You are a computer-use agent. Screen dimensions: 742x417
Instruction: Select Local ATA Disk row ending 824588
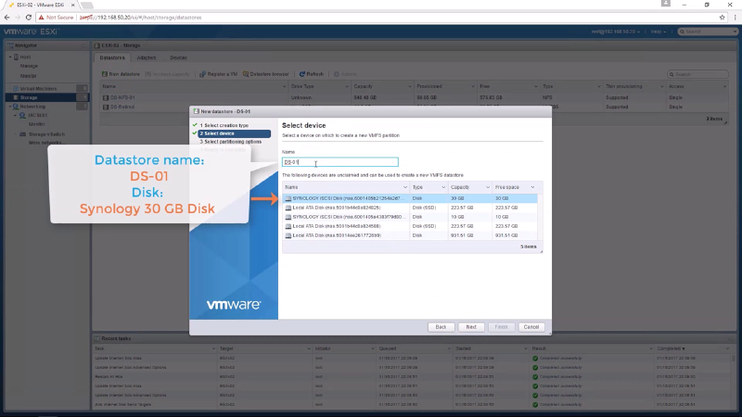click(410, 226)
